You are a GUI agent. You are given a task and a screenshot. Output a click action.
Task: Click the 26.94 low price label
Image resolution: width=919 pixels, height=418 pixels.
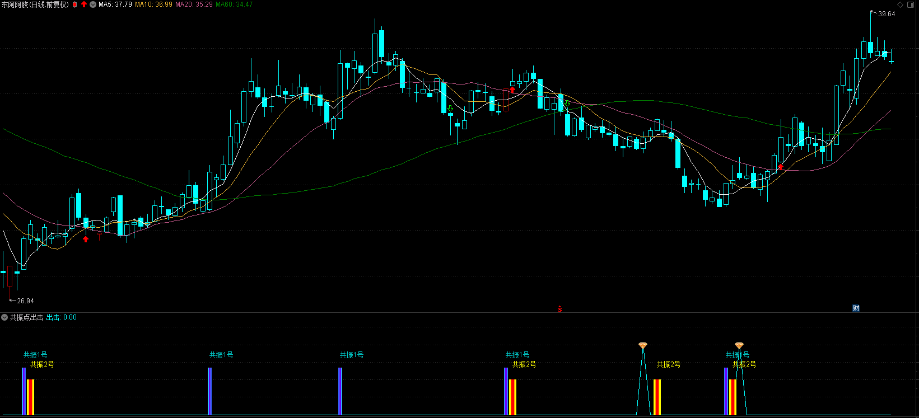(x=25, y=301)
